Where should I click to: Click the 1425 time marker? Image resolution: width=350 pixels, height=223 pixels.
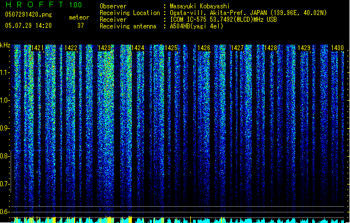pos(171,48)
